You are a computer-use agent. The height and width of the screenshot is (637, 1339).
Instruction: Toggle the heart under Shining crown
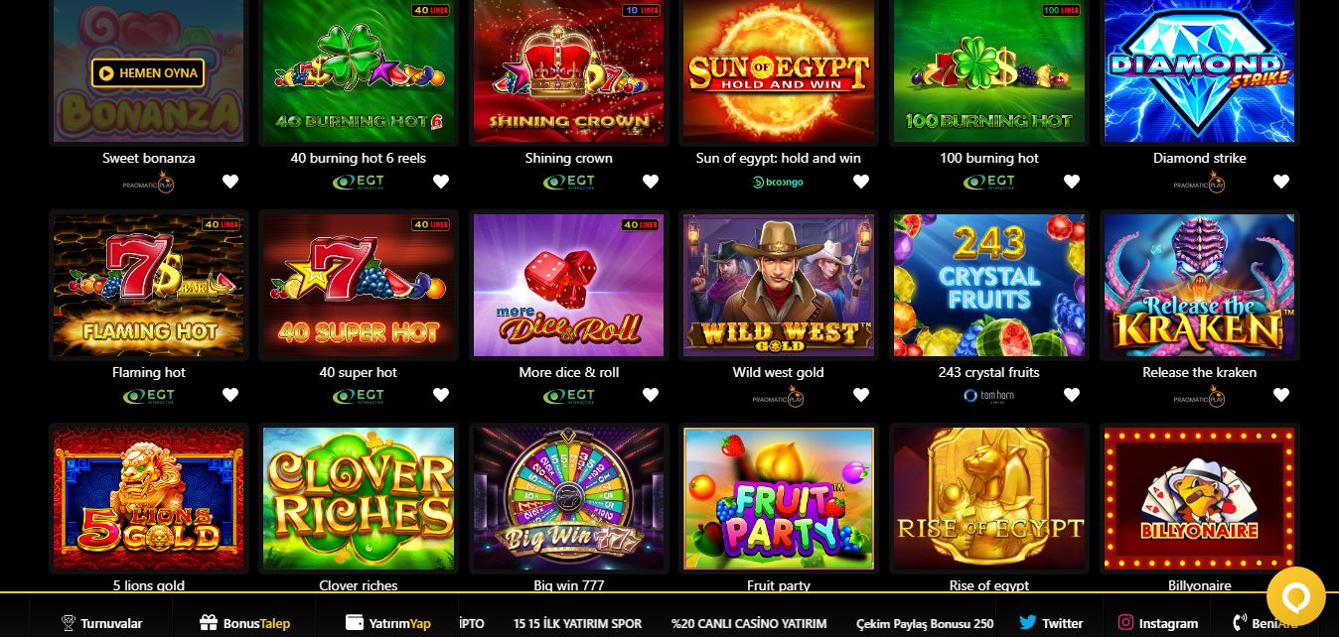coord(651,182)
